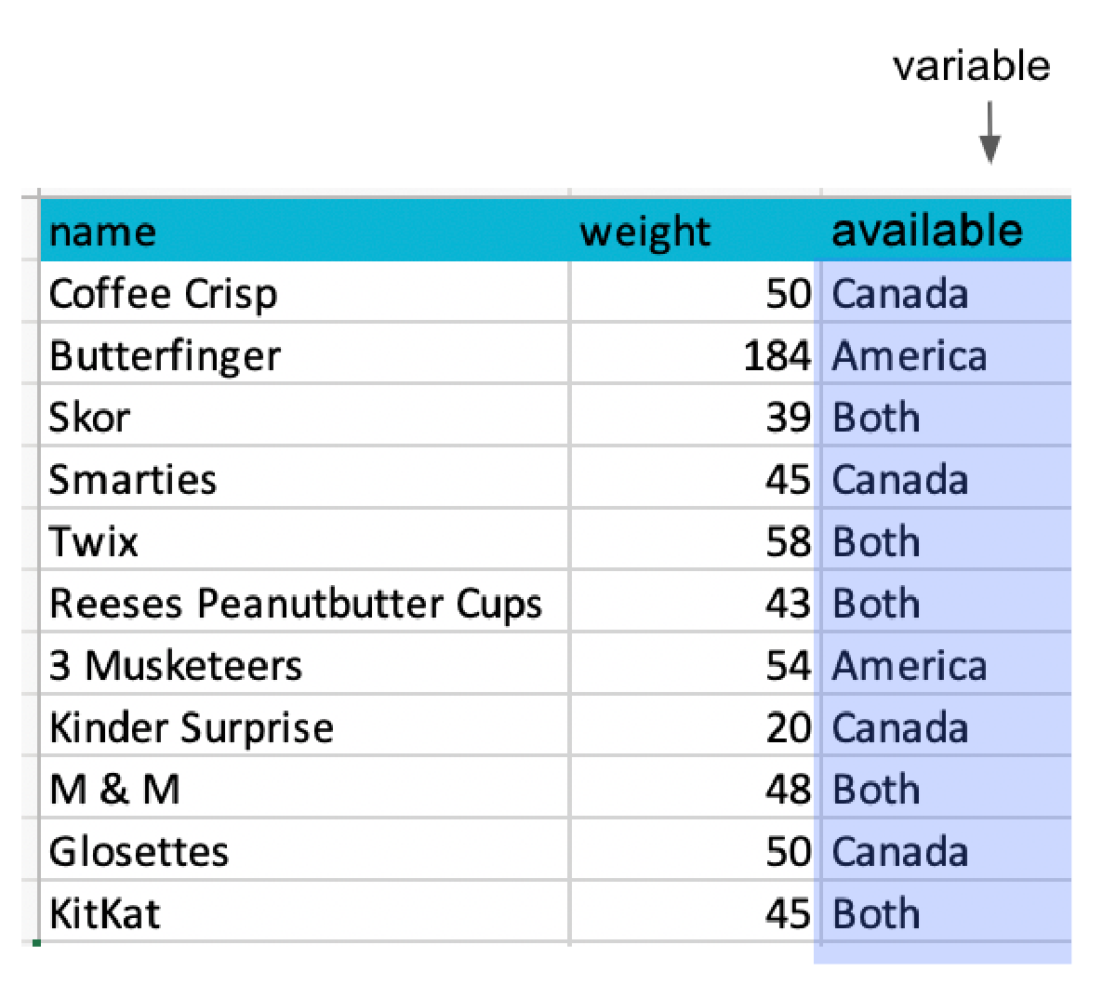Viewport: 1116px width, 985px height.
Task: Click the Reeses Peanutbutter Cups cell
Action: pos(295,604)
